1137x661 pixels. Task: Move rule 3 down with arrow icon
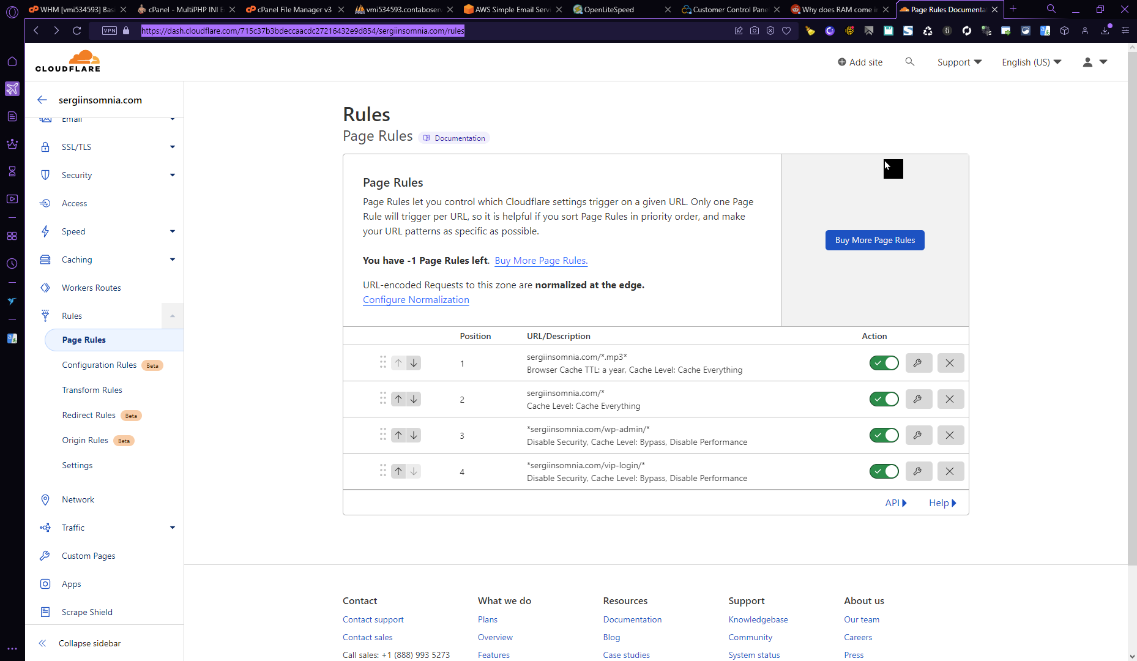414,435
